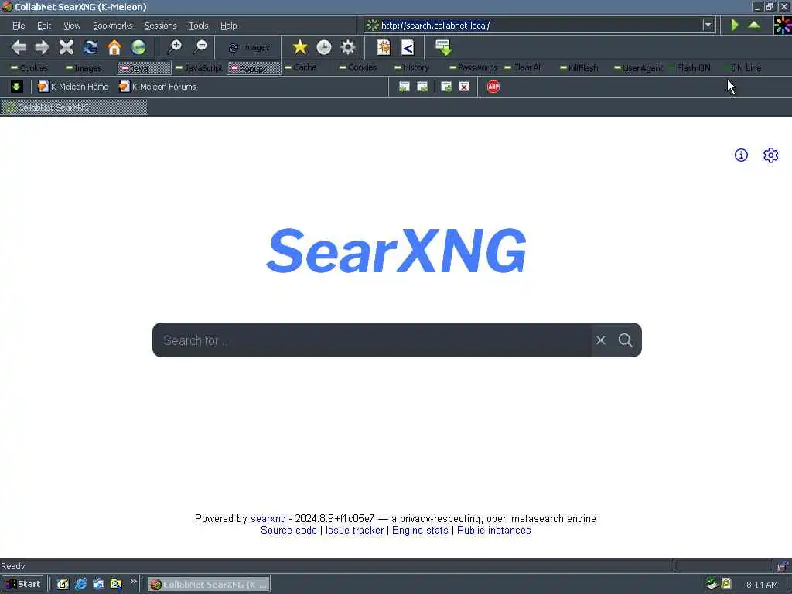Open the K-Meleon Forums bookmark
The width and height of the screenshot is (792, 594).
click(158, 87)
